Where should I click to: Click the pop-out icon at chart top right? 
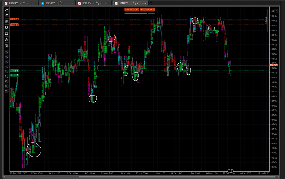point(276,11)
